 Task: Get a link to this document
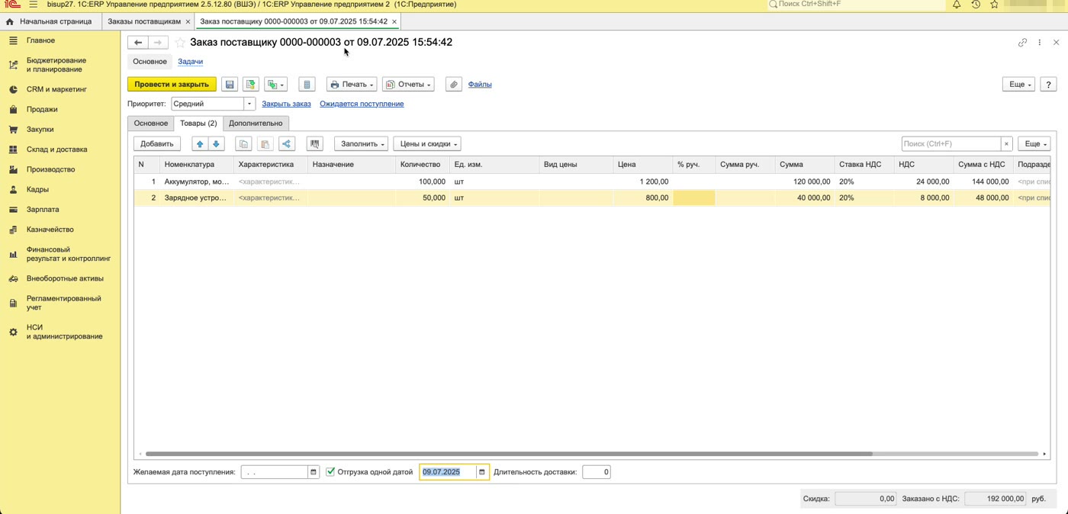pos(1022,43)
